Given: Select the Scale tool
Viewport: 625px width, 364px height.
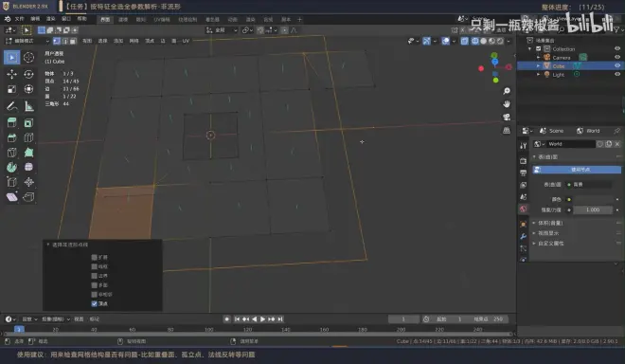Looking at the screenshot, I should [x=12, y=89].
